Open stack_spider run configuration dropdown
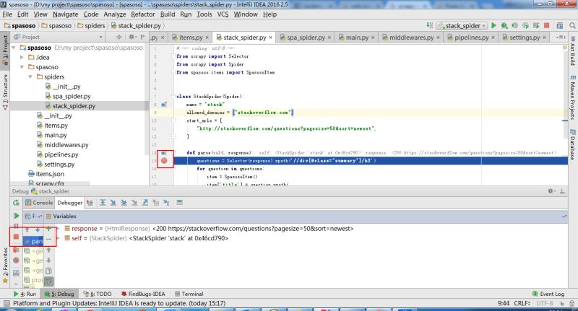The width and height of the screenshot is (578, 311). click(x=462, y=25)
